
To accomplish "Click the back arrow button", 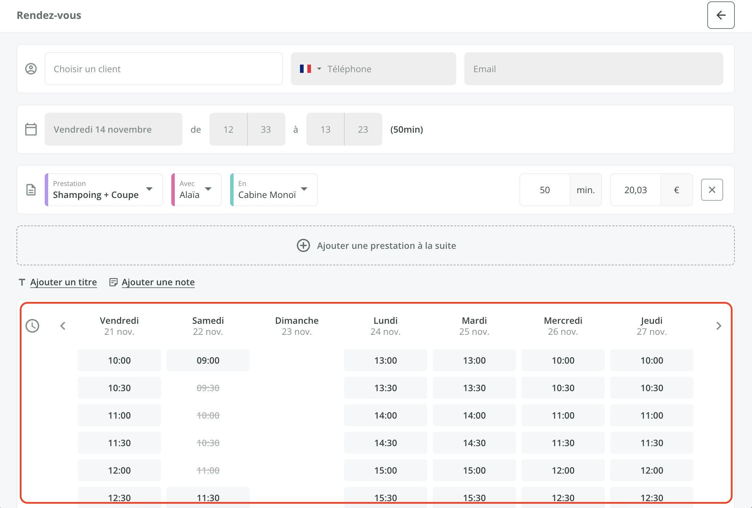I will pos(721,15).
